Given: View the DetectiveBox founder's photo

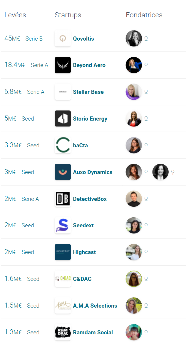Looking at the screenshot, I should 134,199.
